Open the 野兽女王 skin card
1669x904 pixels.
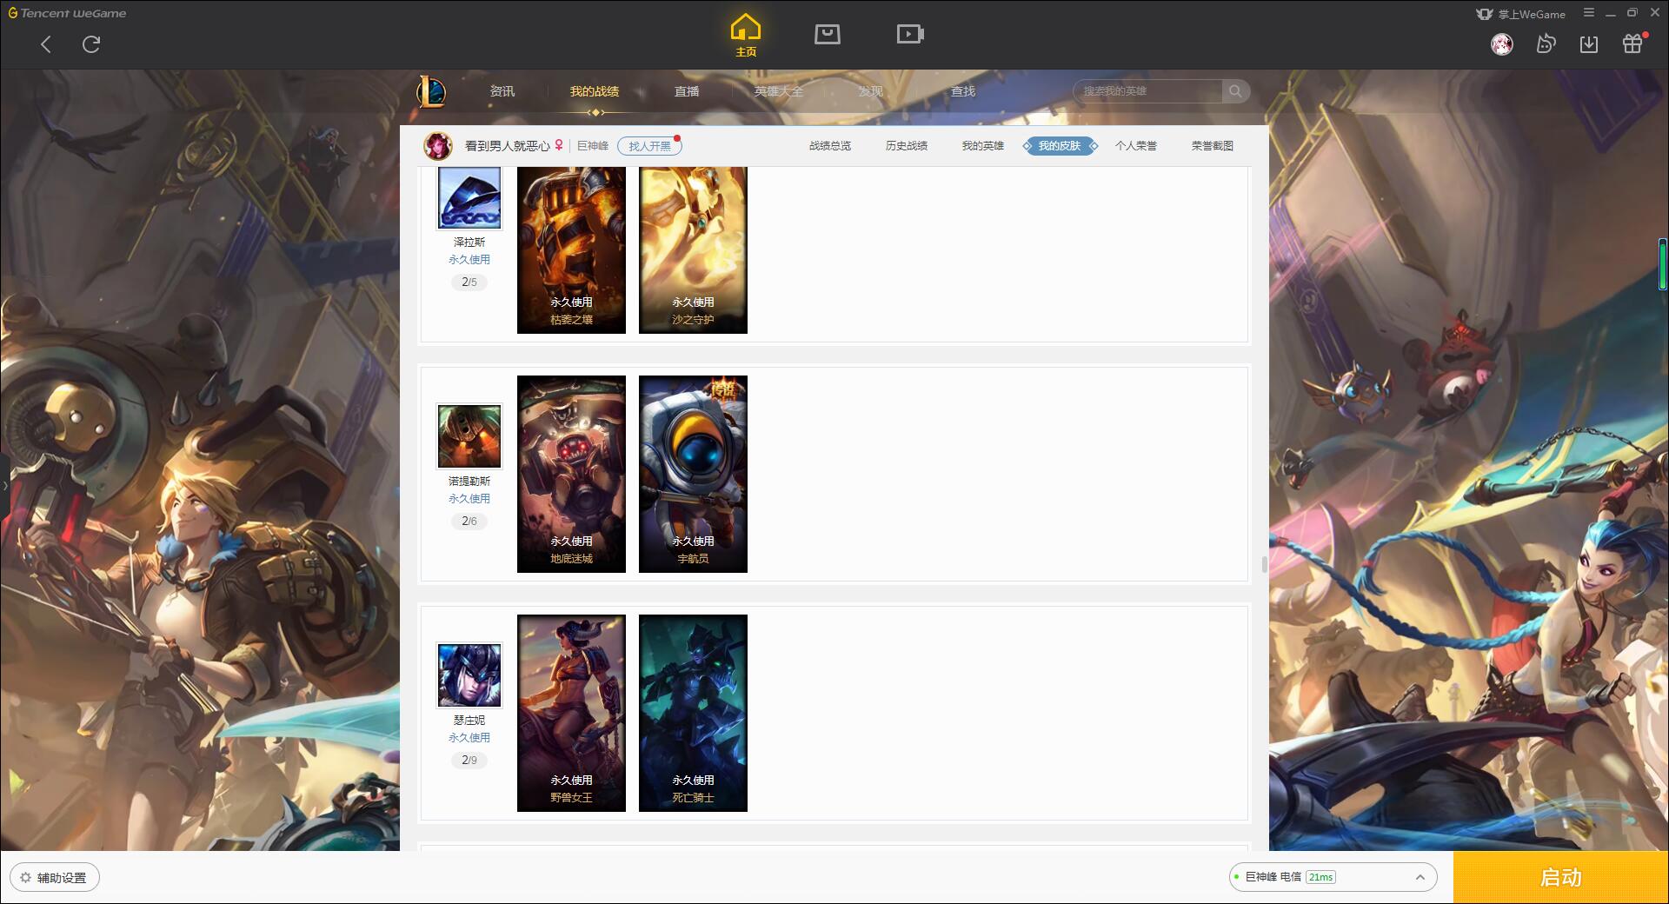(x=571, y=714)
